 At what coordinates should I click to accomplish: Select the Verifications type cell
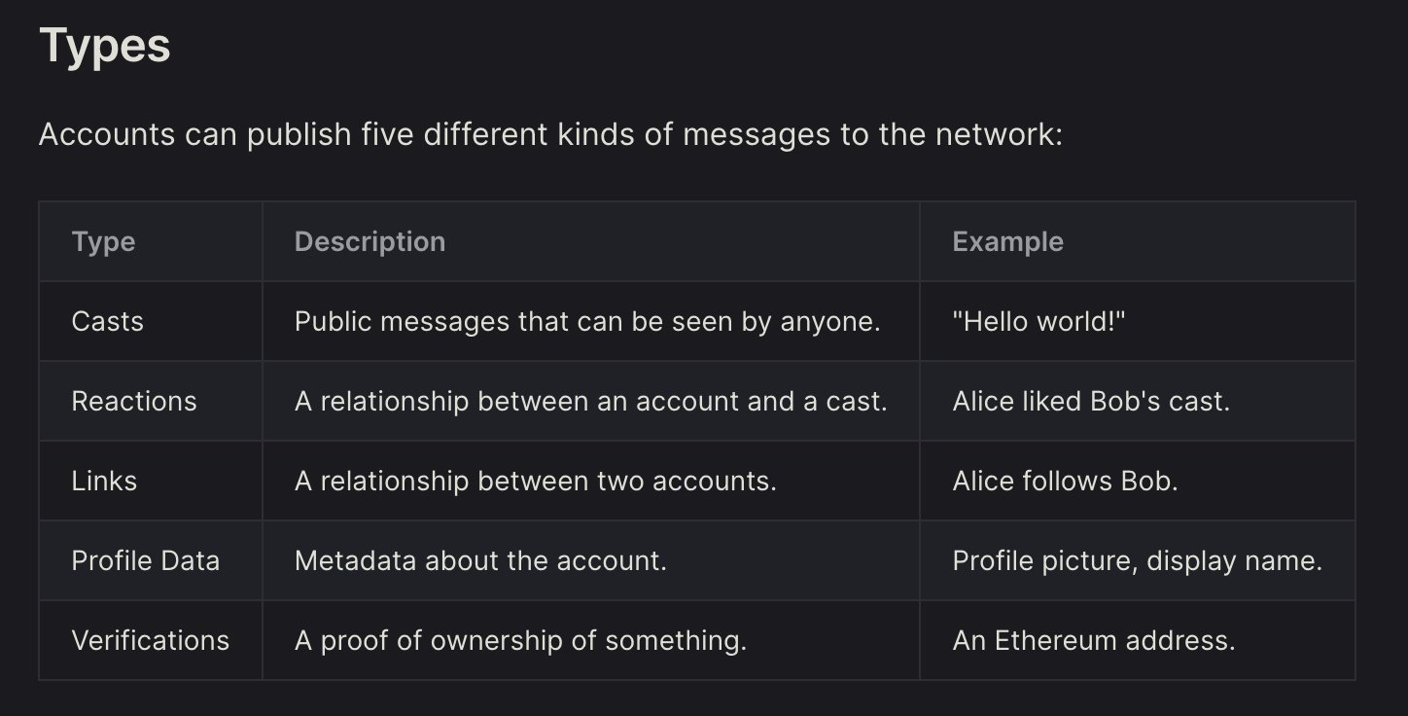(151, 640)
